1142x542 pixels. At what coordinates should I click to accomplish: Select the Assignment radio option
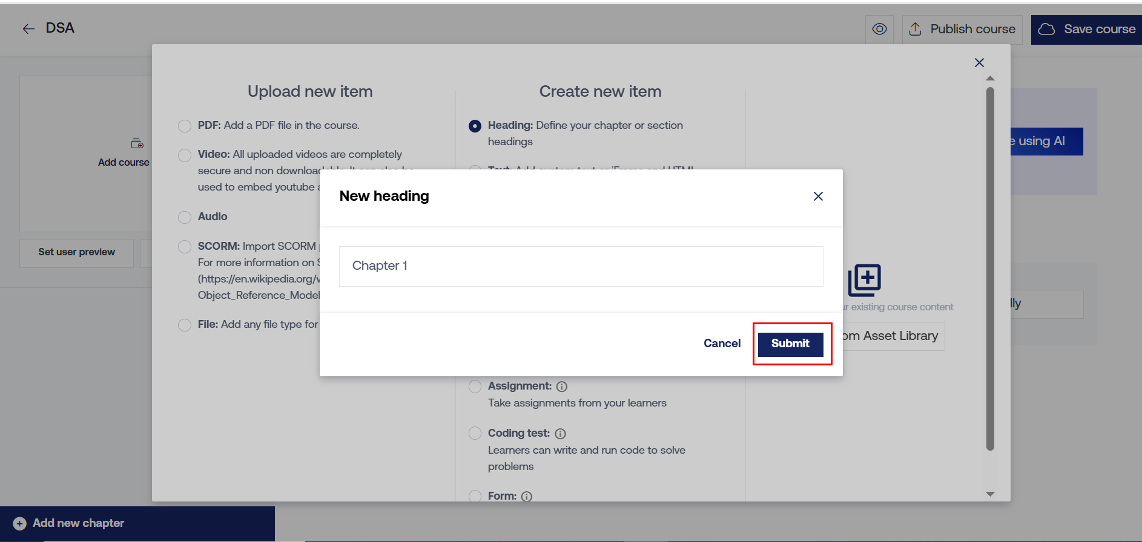tap(475, 386)
